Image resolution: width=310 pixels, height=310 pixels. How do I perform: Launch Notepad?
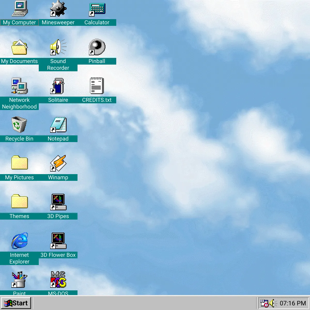coord(58,125)
